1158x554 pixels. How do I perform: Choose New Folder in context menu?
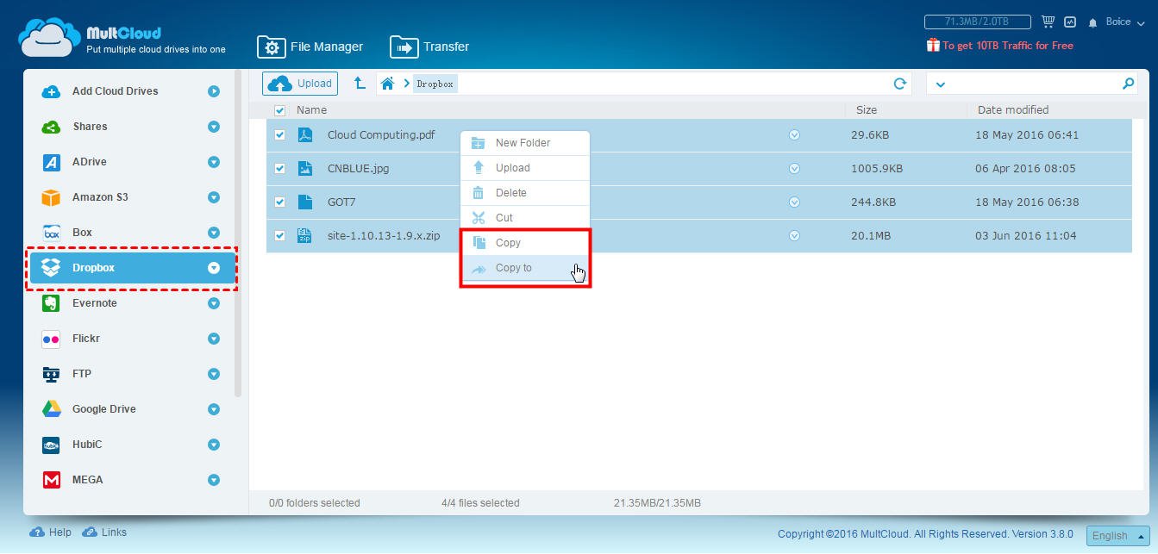pyautogui.click(x=525, y=143)
